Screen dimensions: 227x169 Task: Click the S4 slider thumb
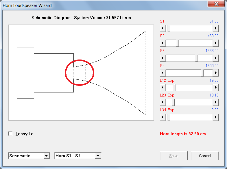[202, 73]
